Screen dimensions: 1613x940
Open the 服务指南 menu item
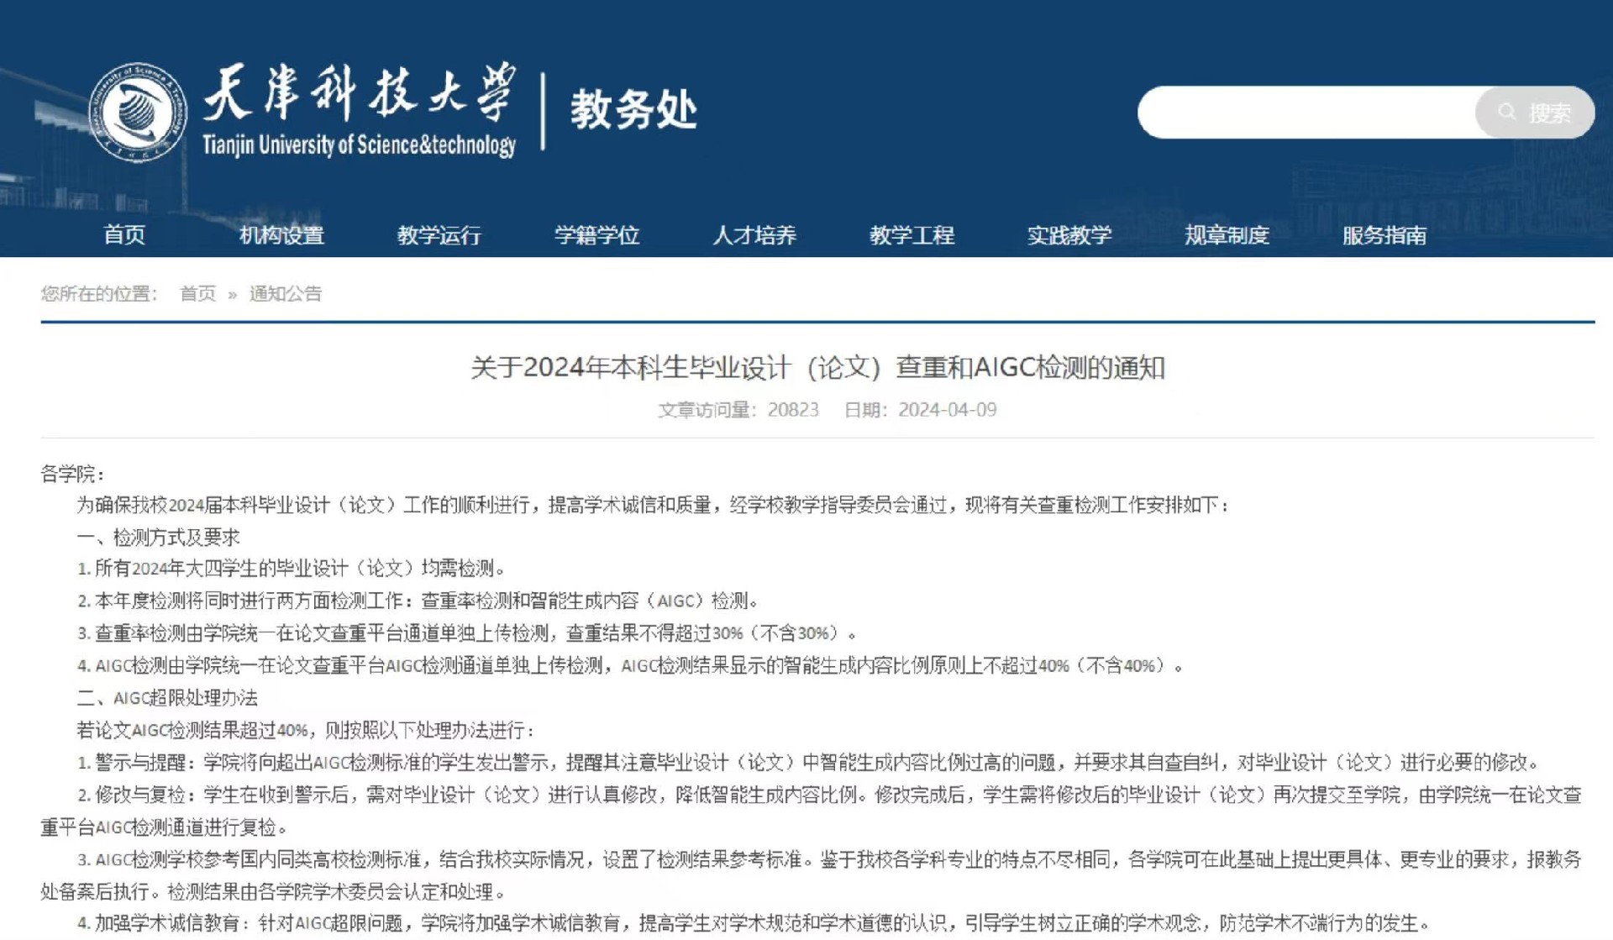pyautogui.click(x=1384, y=234)
